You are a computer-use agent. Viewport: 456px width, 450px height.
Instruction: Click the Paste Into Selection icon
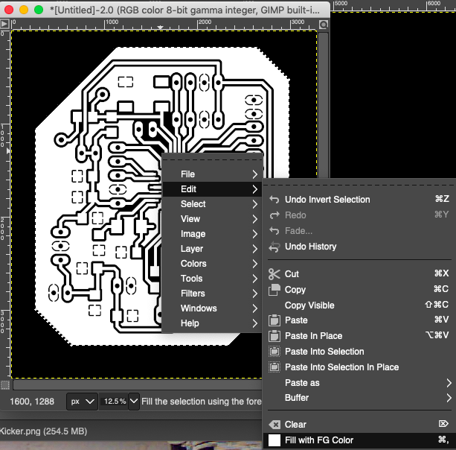click(x=274, y=352)
